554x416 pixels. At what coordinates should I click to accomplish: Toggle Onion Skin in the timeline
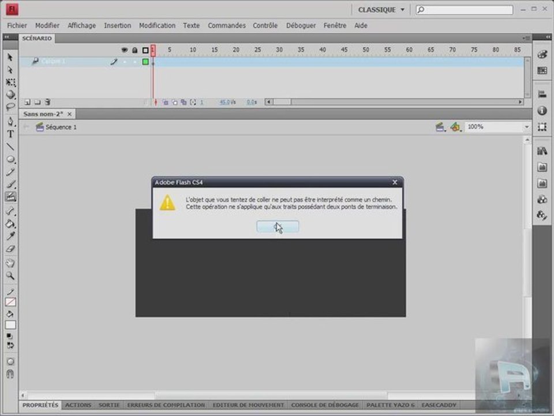click(166, 102)
